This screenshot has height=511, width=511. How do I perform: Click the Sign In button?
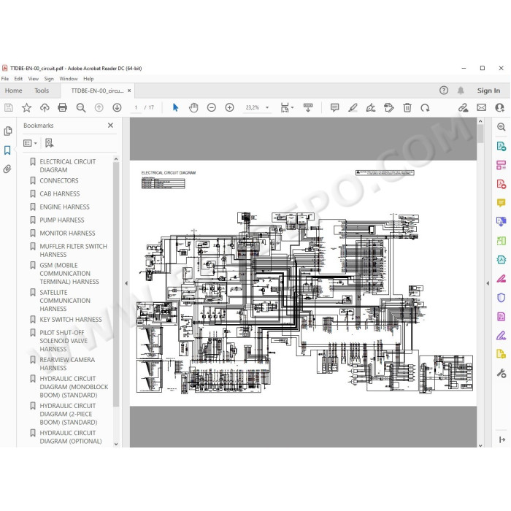click(x=488, y=91)
